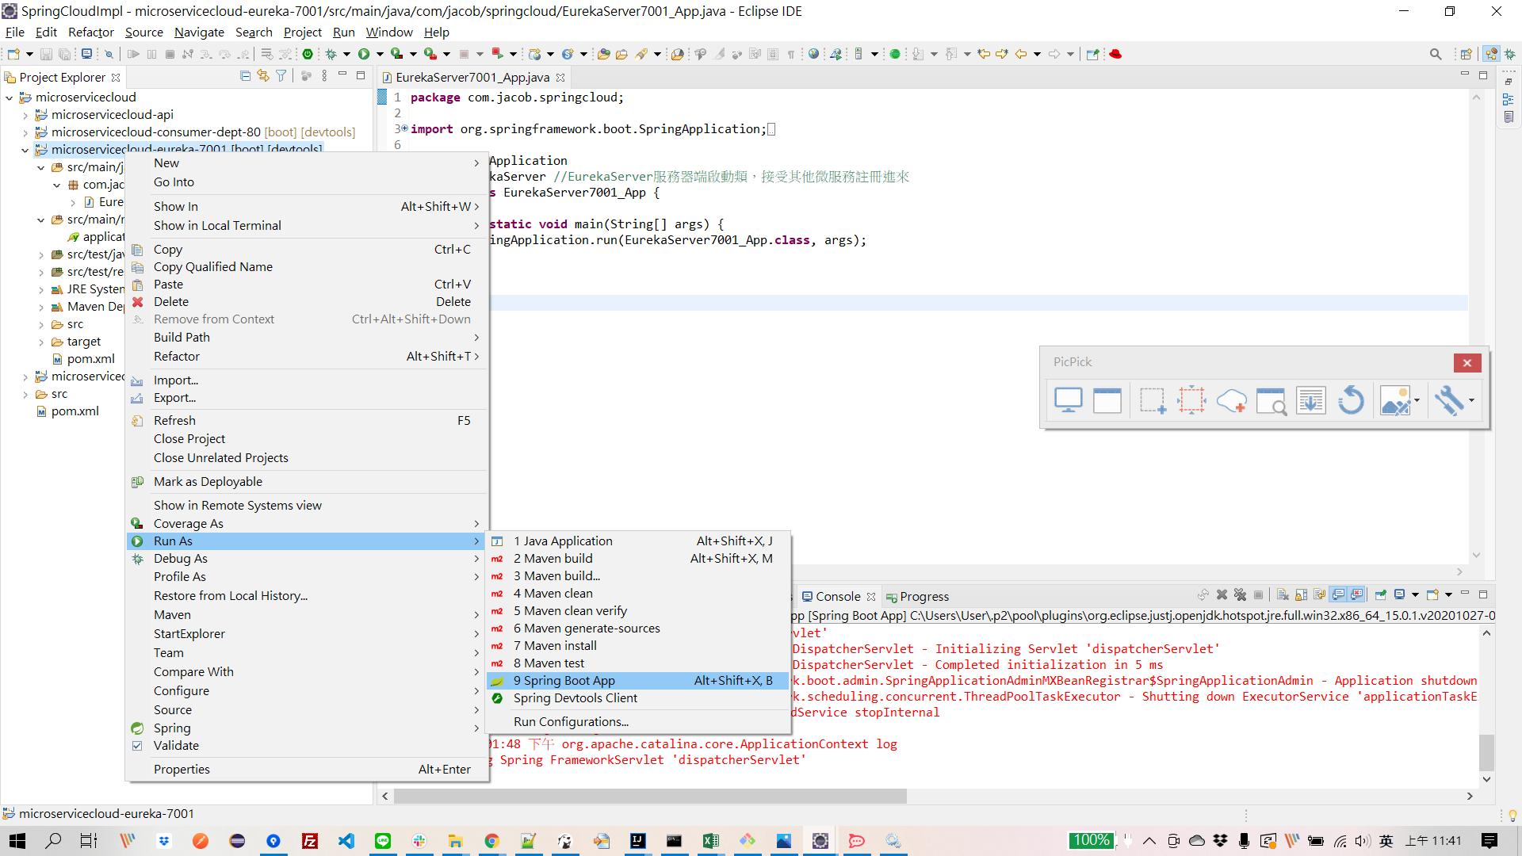Click the Debug bug icon in toolbar
The image size is (1522, 856).
click(x=331, y=54)
